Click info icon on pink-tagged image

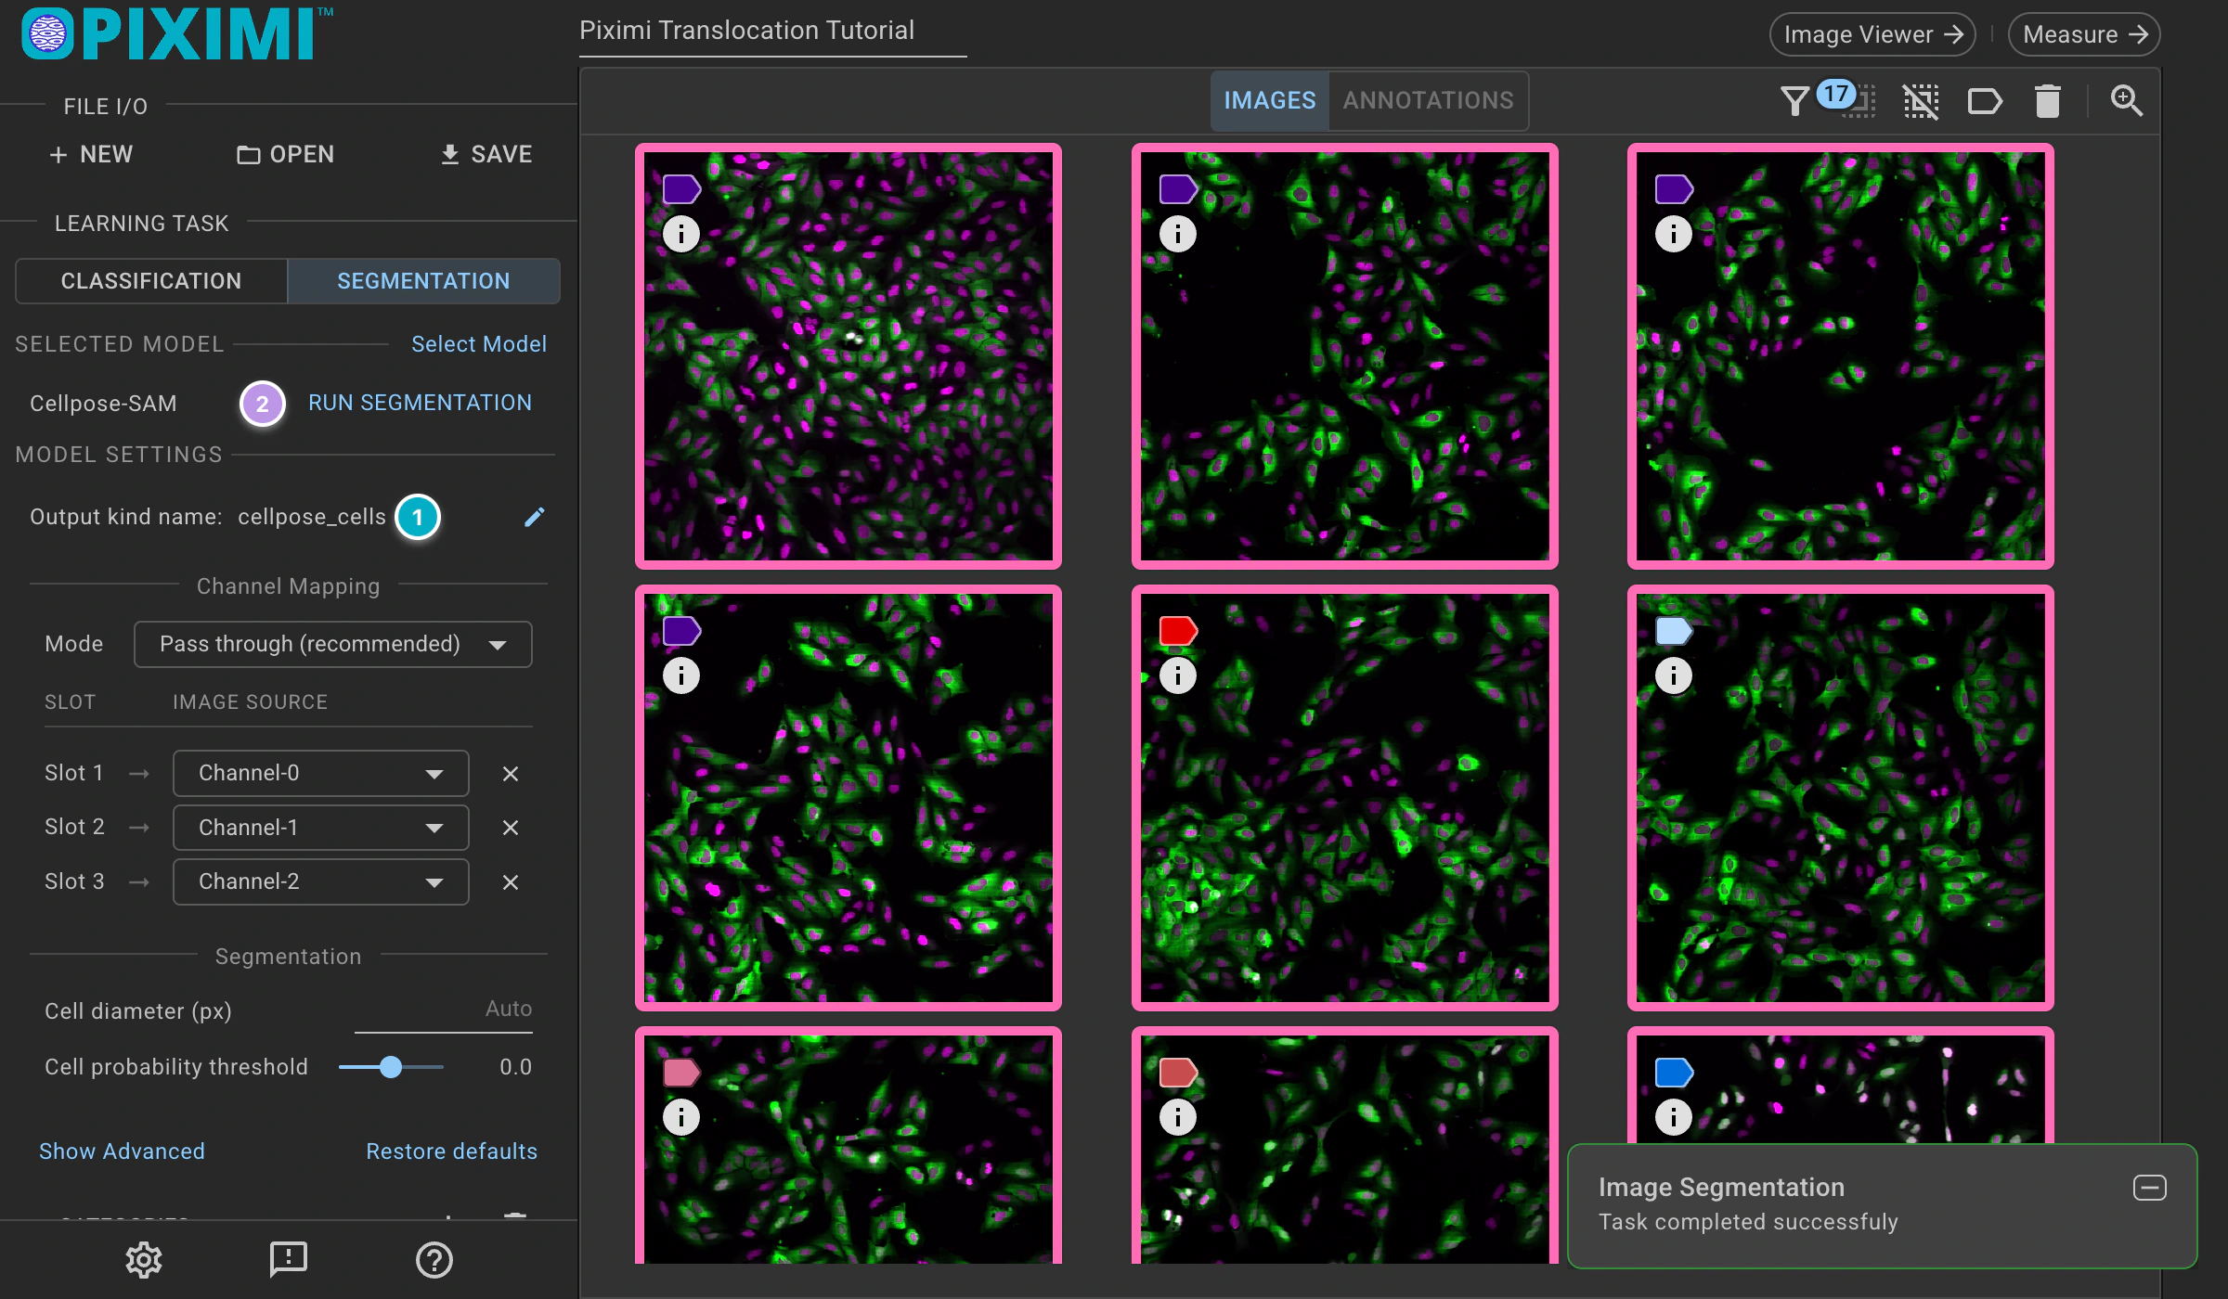[x=681, y=1117]
